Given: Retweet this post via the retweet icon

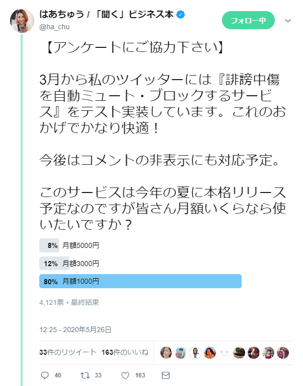Looking at the screenshot, I should [x=85, y=375].
